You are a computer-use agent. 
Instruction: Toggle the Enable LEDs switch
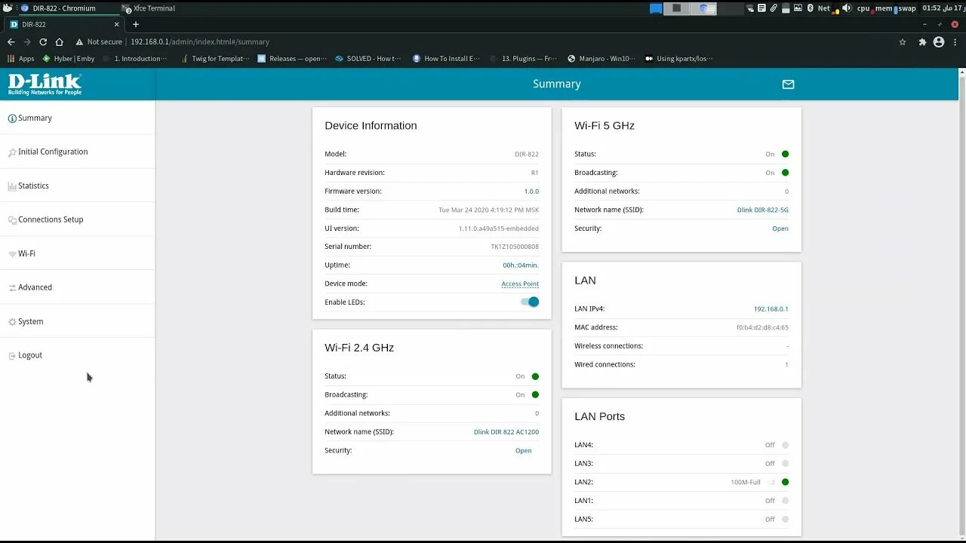(530, 302)
